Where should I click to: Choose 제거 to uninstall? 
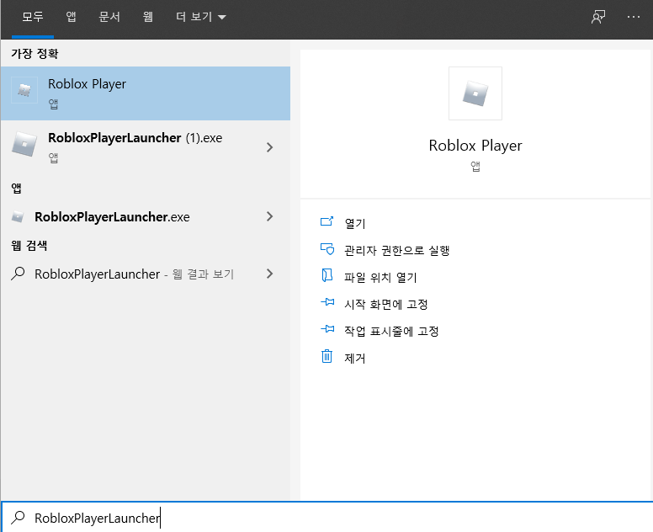[355, 359]
